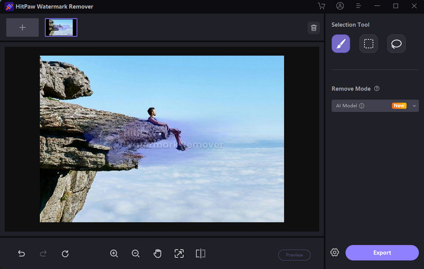Select the Brush selection tool
Image resolution: width=424 pixels, height=269 pixels.
pos(341,44)
